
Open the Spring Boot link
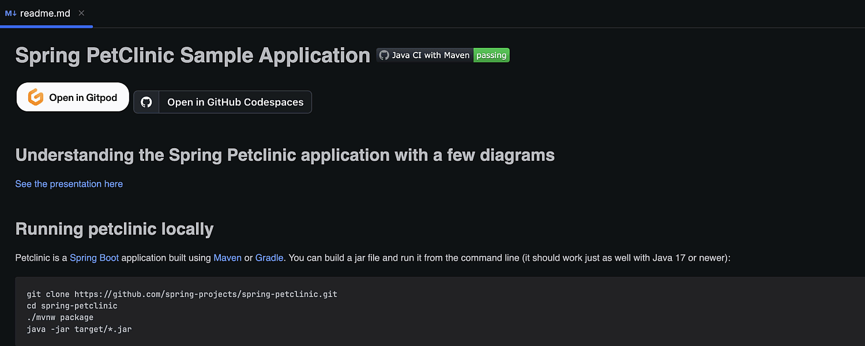click(94, 258)
